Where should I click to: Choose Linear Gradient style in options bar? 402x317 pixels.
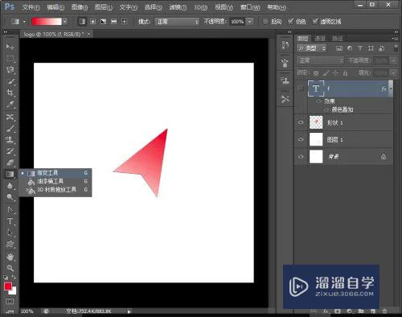(82, 22)
